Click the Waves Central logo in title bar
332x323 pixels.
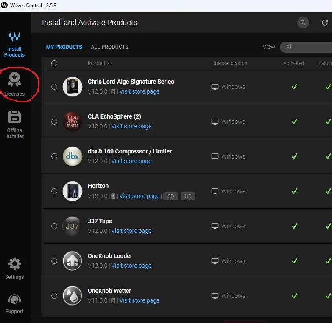(x=4, y=5)
